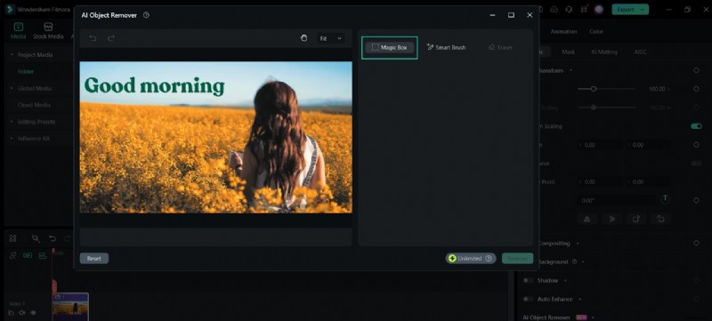The image size is (712, 321).
Task: Select the flower field clip in timeline
Action: 70,307
